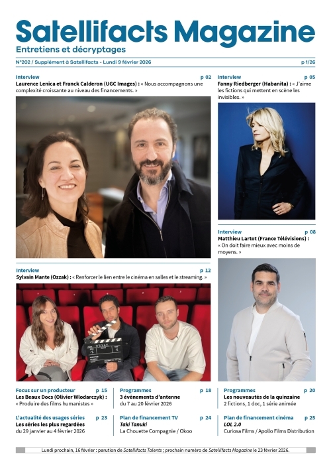Click the Satellifacts Magazine title
Image resolution: width=331 pixels, height=469 pixels.
click(x=165, y=33)
